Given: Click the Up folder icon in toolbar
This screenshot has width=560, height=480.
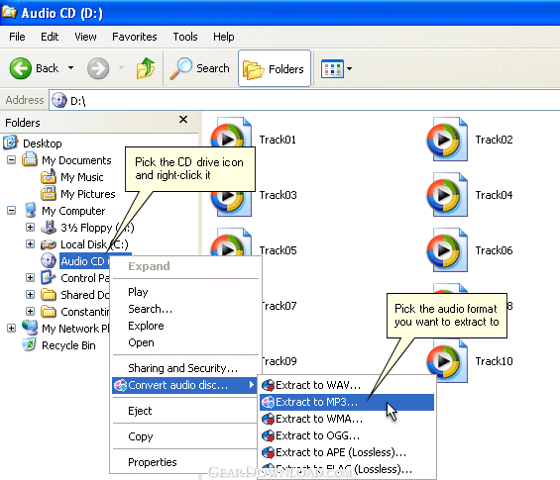Looking at the screenshot, I should pos(146,68).
